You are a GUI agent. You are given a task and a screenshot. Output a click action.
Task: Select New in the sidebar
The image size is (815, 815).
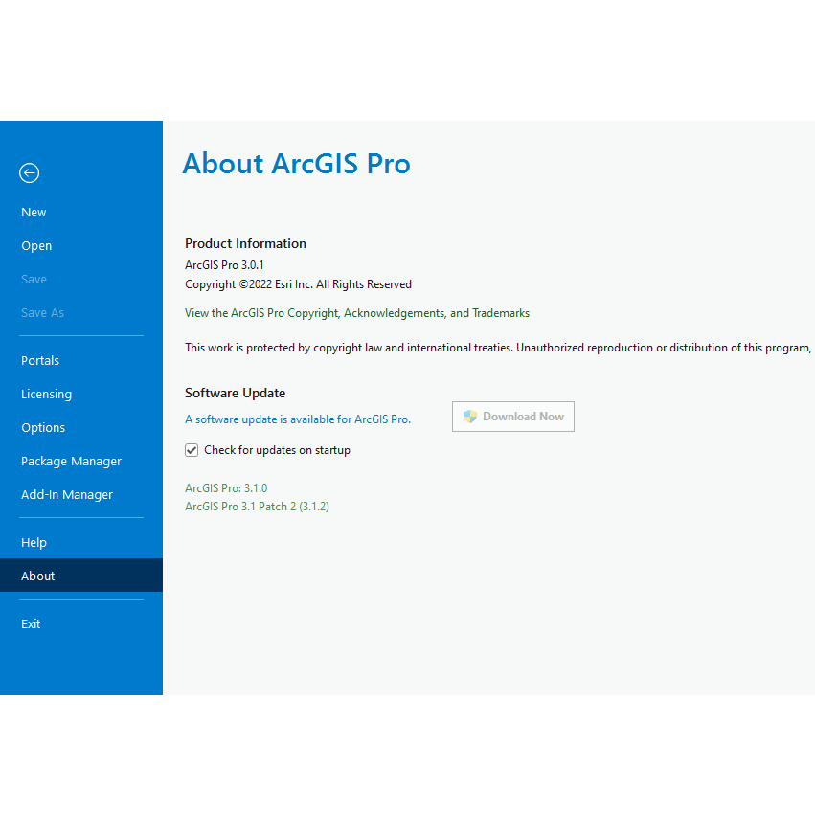point(34,213)
